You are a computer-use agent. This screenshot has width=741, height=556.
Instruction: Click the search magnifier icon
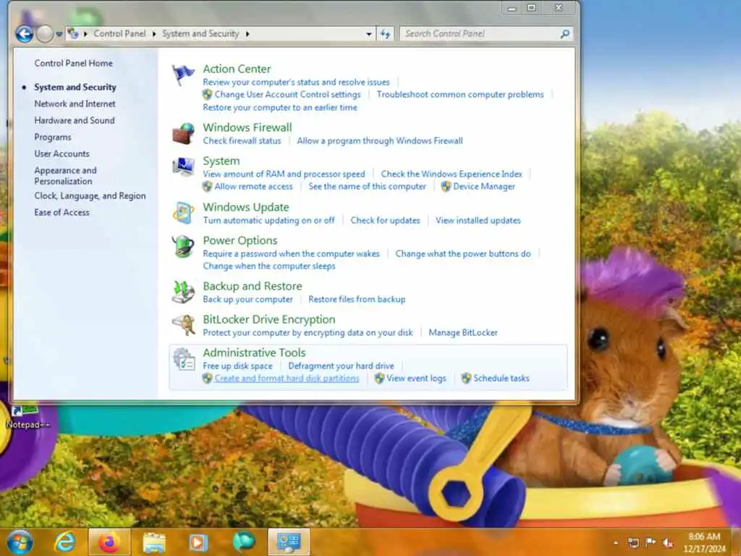tap(564, 34)
